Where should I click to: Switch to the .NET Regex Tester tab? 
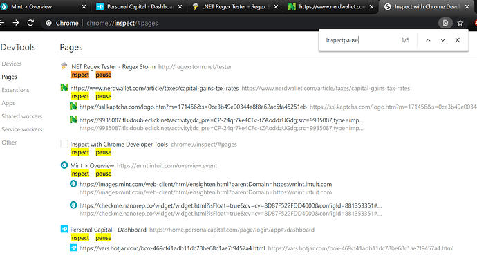pyautogui.click(x=236, y=6)
